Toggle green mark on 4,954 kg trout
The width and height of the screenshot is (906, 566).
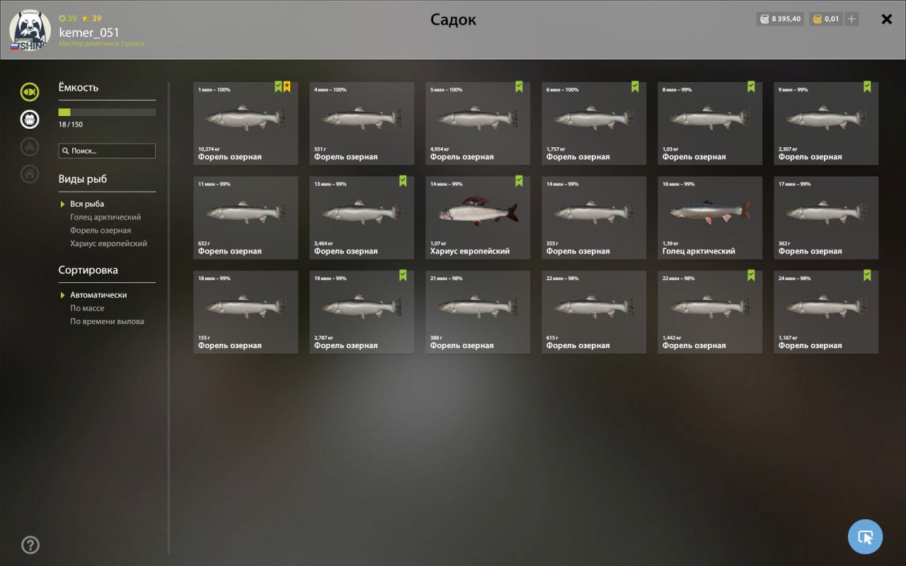point(519,87)
